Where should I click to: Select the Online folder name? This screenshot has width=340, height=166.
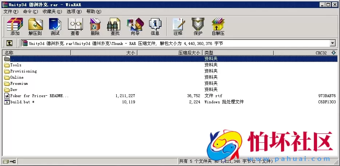point(17,77)
